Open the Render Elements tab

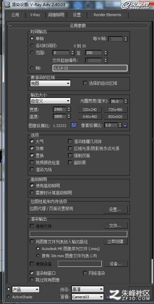(x=107, y=15)
